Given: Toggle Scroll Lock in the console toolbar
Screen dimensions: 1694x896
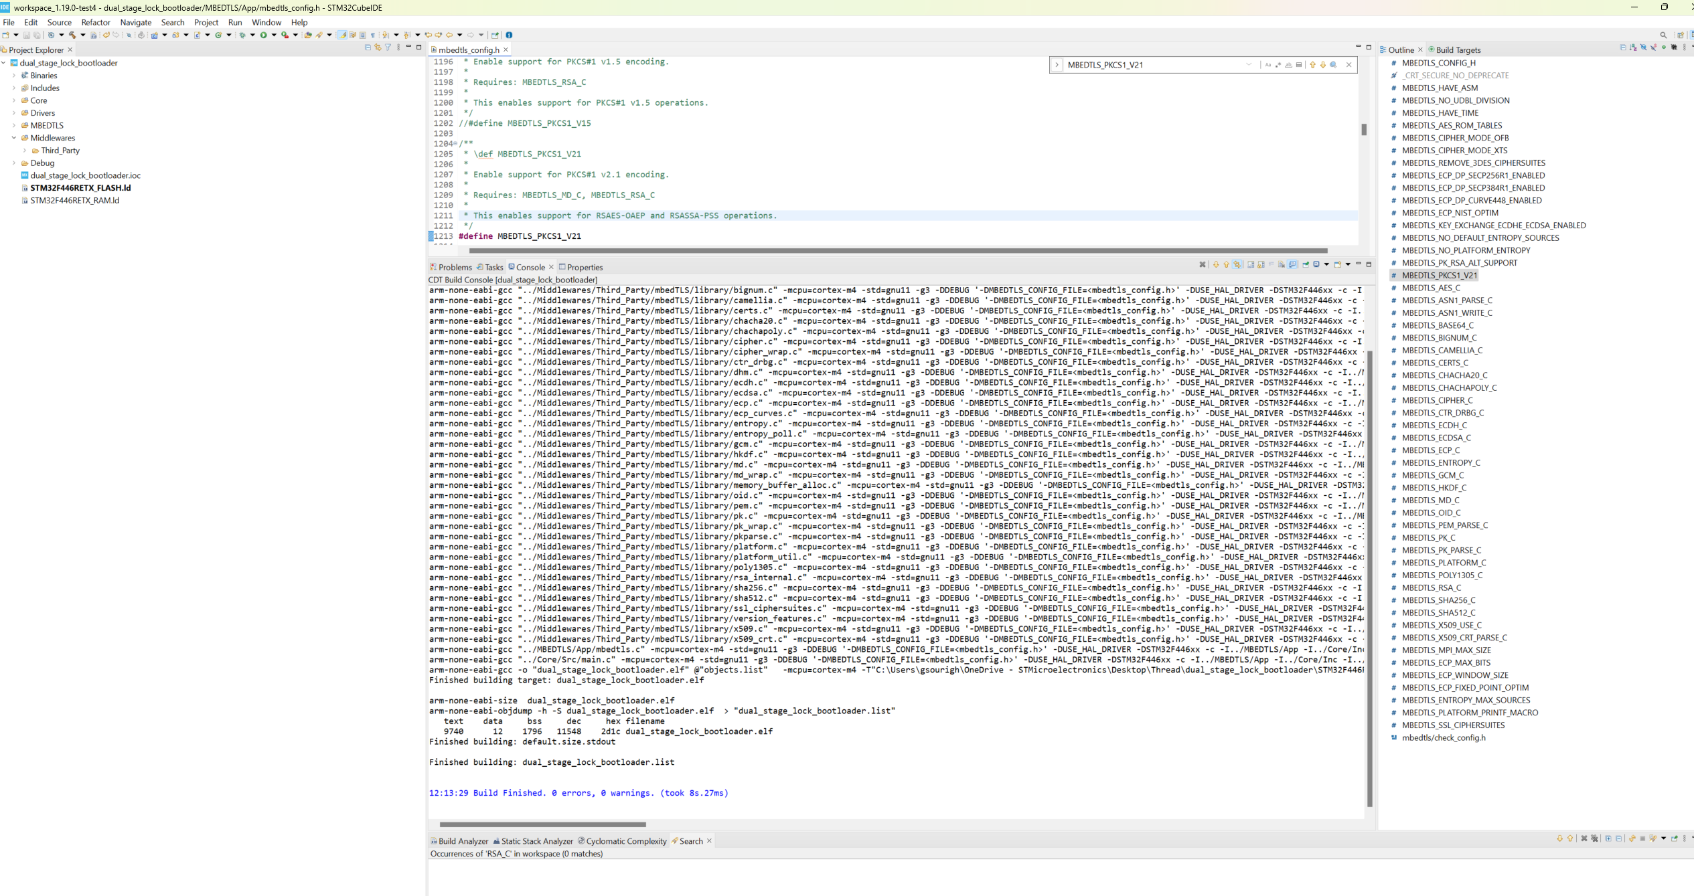Looking at the screenshot, I should click(1261, 264).
